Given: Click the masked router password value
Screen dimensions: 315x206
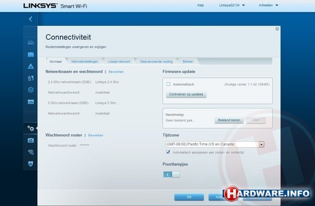Looking at the screenshot, I should (x=85, y=145).
